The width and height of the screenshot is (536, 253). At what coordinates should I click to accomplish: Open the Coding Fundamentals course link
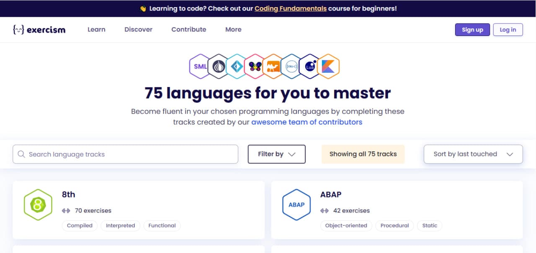291,8
